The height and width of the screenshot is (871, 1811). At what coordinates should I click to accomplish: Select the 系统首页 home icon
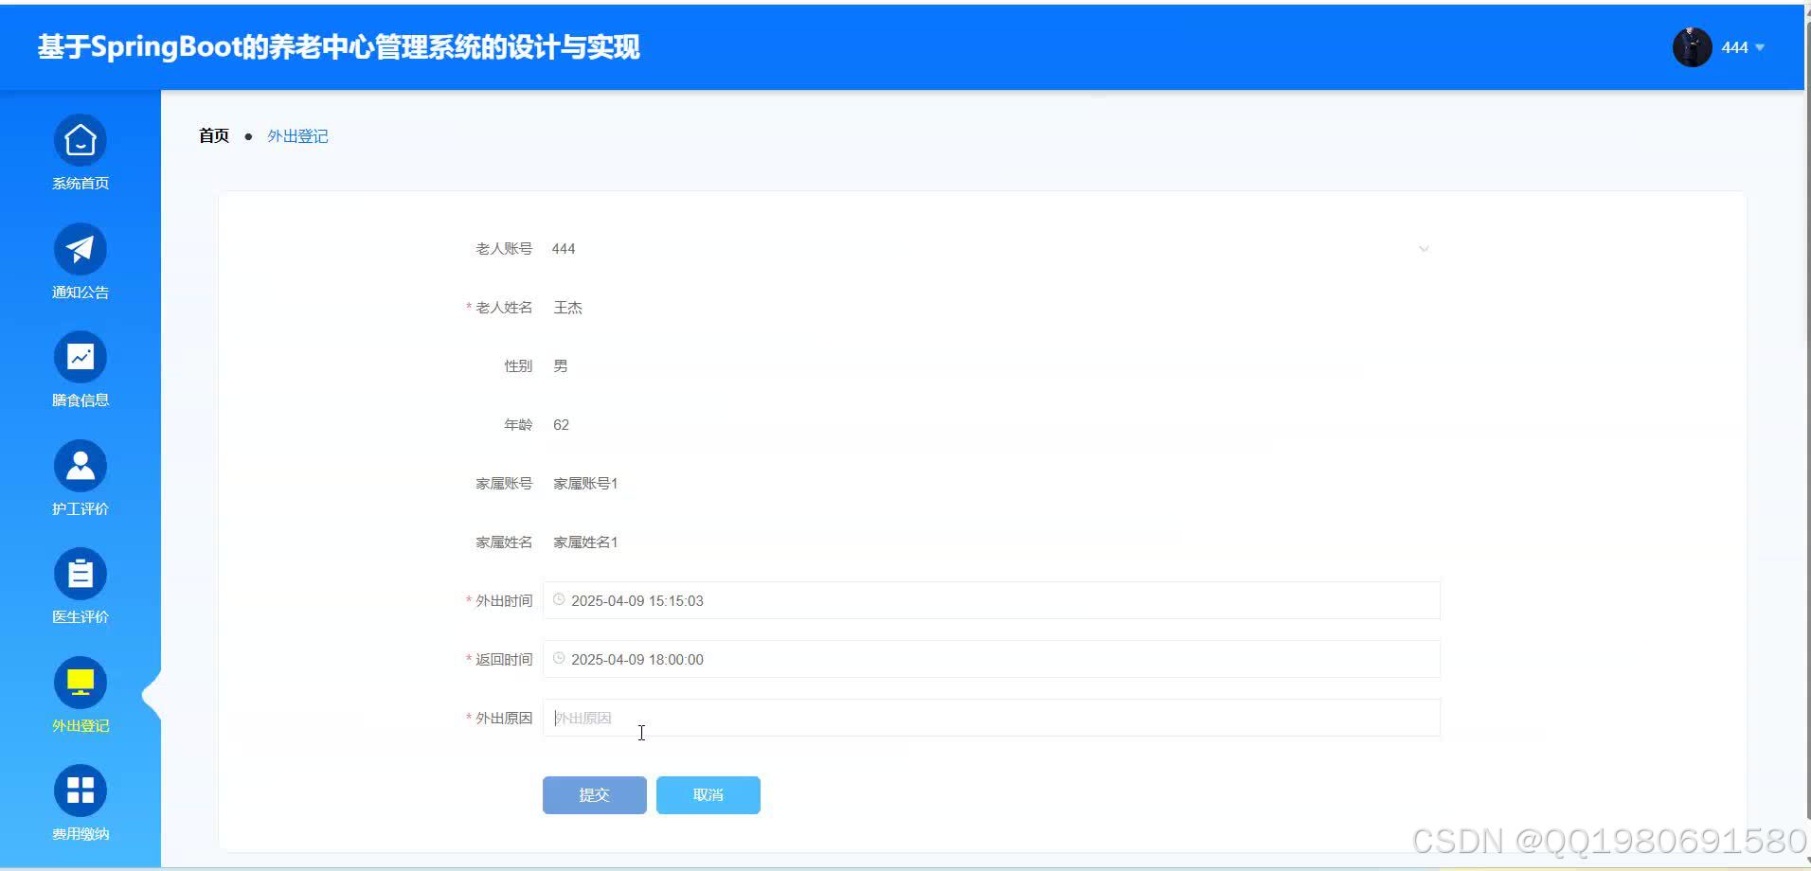[80, 139]
